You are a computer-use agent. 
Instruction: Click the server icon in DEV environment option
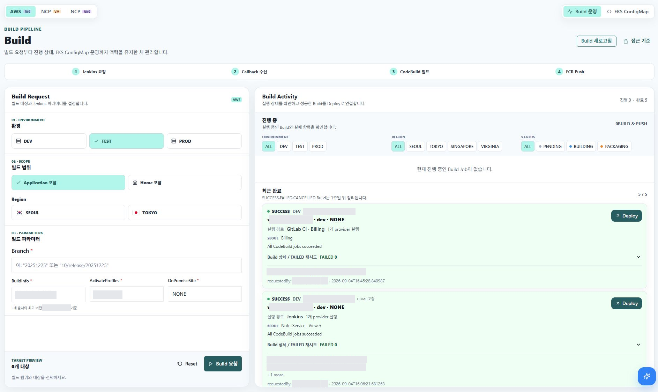coord(18,141)
